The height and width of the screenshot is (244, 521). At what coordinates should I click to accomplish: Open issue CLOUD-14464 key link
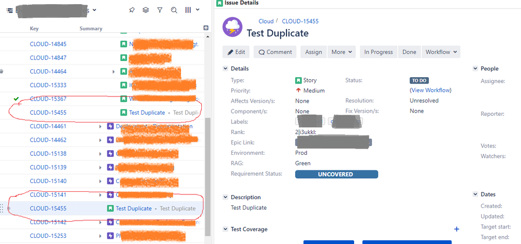(x=48, y=71)
